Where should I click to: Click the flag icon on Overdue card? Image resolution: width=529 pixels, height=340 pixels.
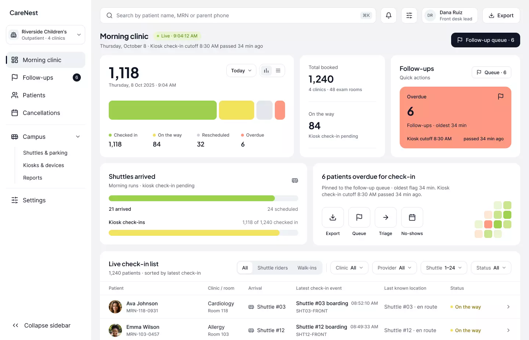(501, 97)
